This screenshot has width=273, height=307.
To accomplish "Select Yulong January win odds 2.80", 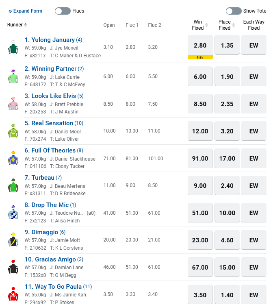I will click(200, 45).
